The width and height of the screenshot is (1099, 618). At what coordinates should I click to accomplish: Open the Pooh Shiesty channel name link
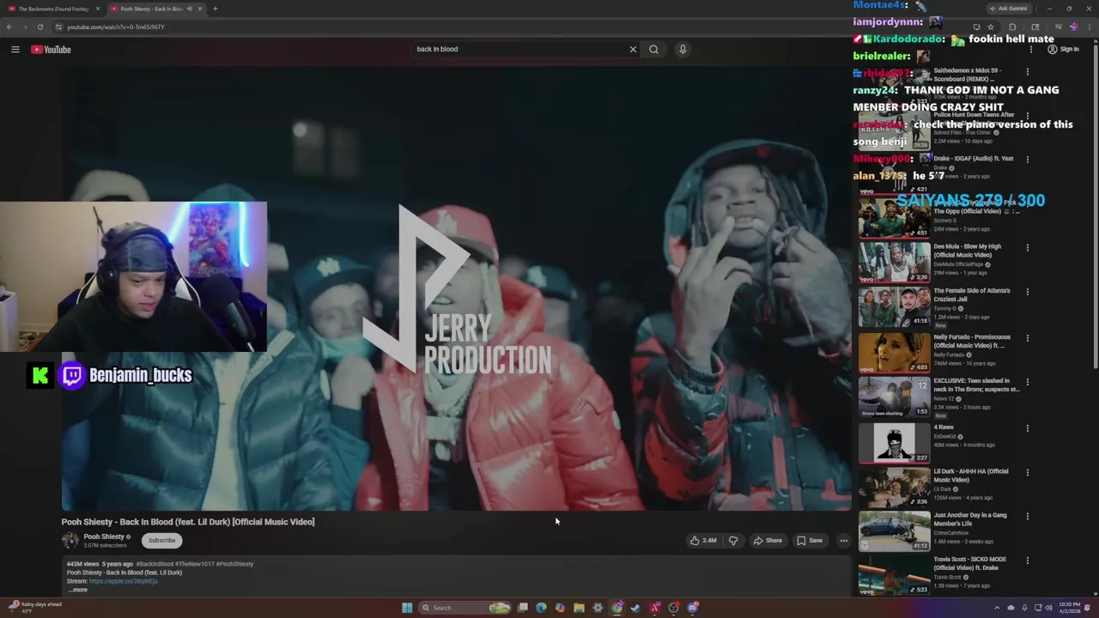point(104,536)
